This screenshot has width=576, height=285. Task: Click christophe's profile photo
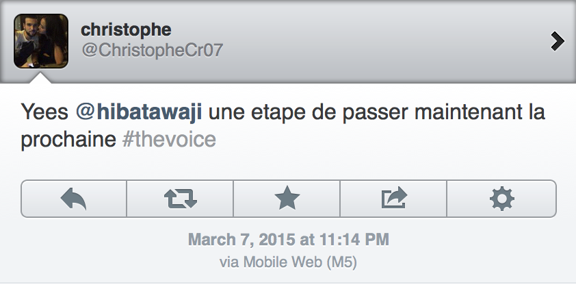(41, 41)
